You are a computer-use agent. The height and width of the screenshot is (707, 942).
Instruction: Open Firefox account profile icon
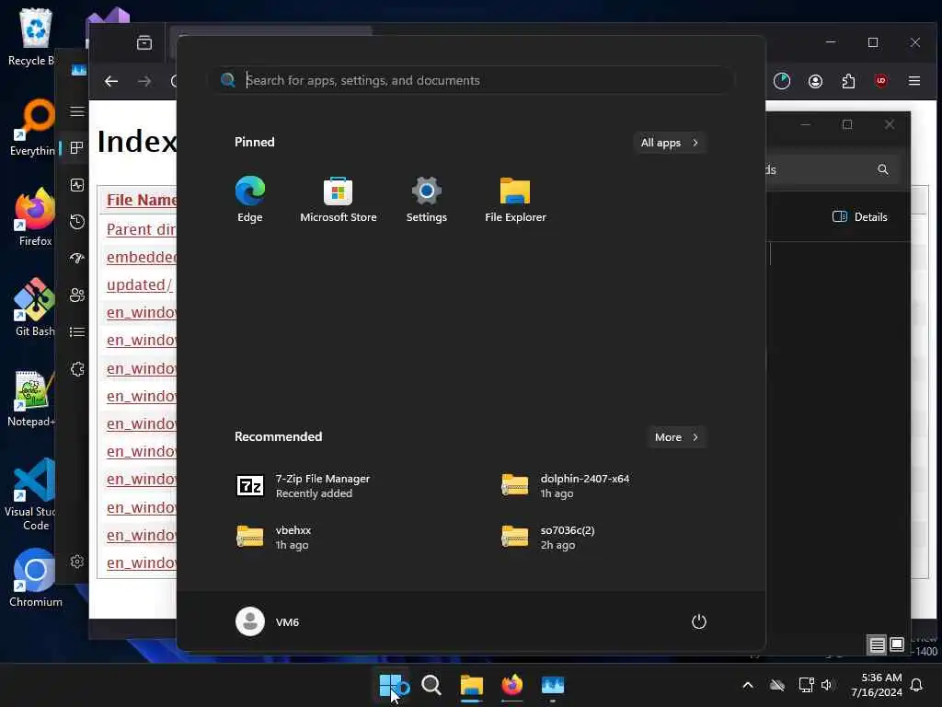815,81
